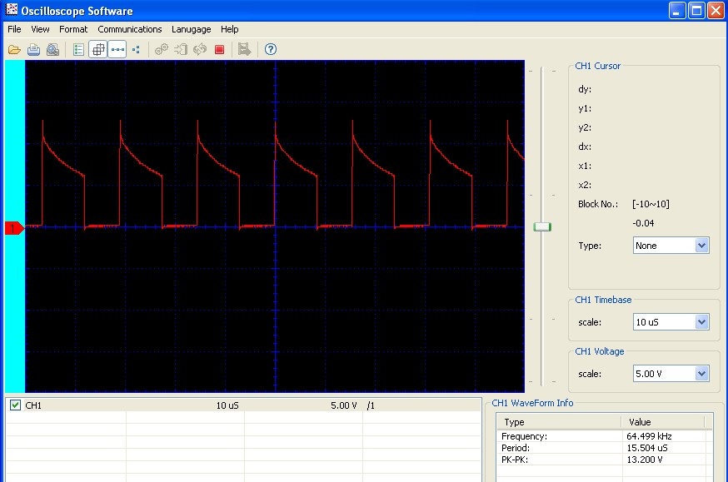The width and height of the screenshot is (728, 482).
Task: Click the CH1 row 5.00 V cell
Action: click(x=343, y=405)
